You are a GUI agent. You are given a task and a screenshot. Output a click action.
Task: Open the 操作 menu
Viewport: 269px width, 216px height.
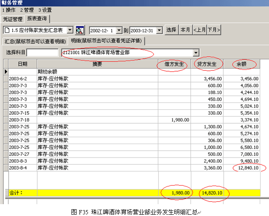(9, 10)
